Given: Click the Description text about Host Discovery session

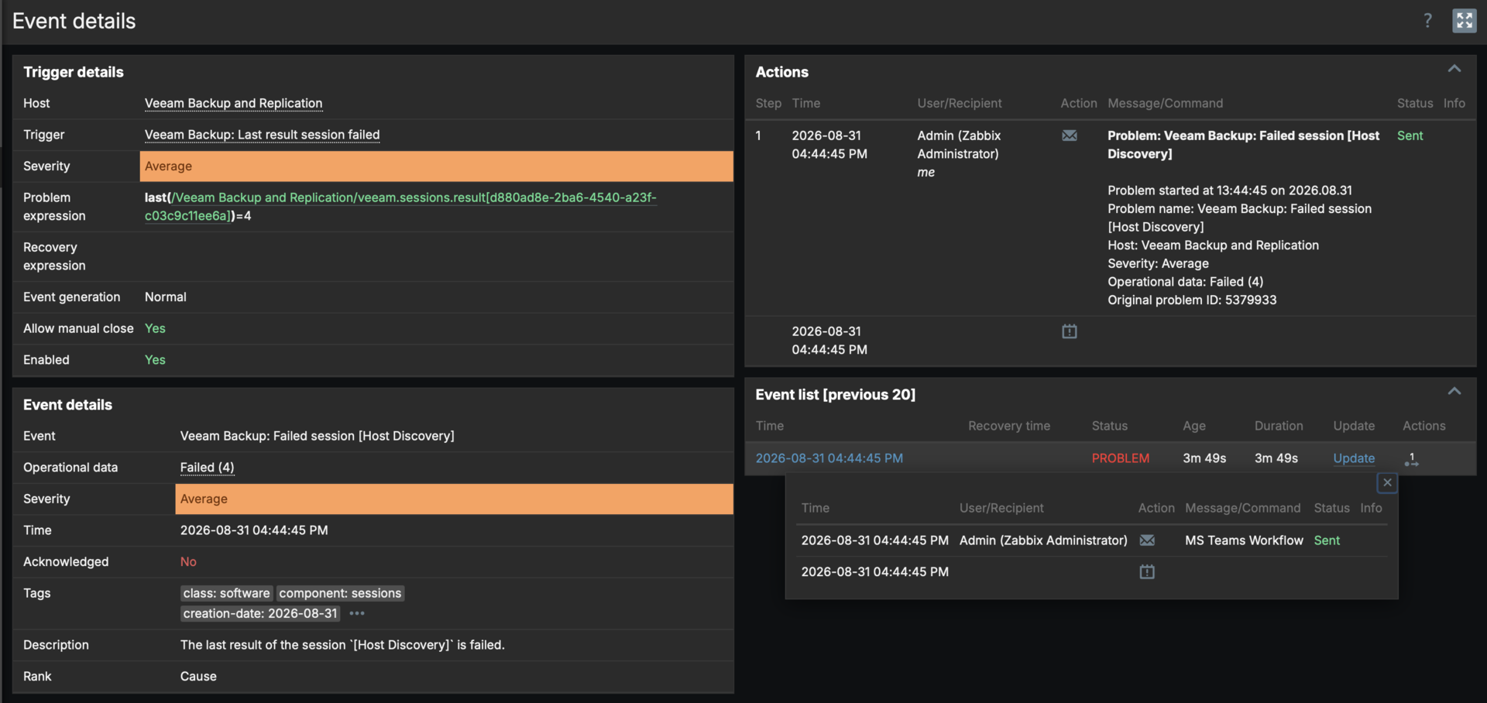Looking at the screenshot, I should (x=342, y=645).
